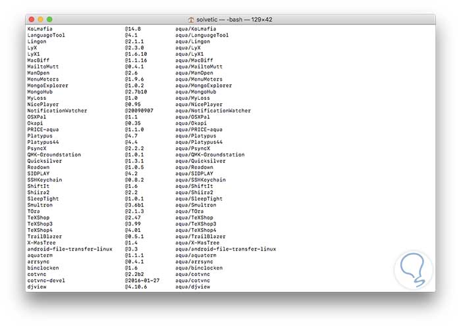Click 'Okapi' package name
The image size is (461, 328).
pyautogui.click(x=35, y=123)
